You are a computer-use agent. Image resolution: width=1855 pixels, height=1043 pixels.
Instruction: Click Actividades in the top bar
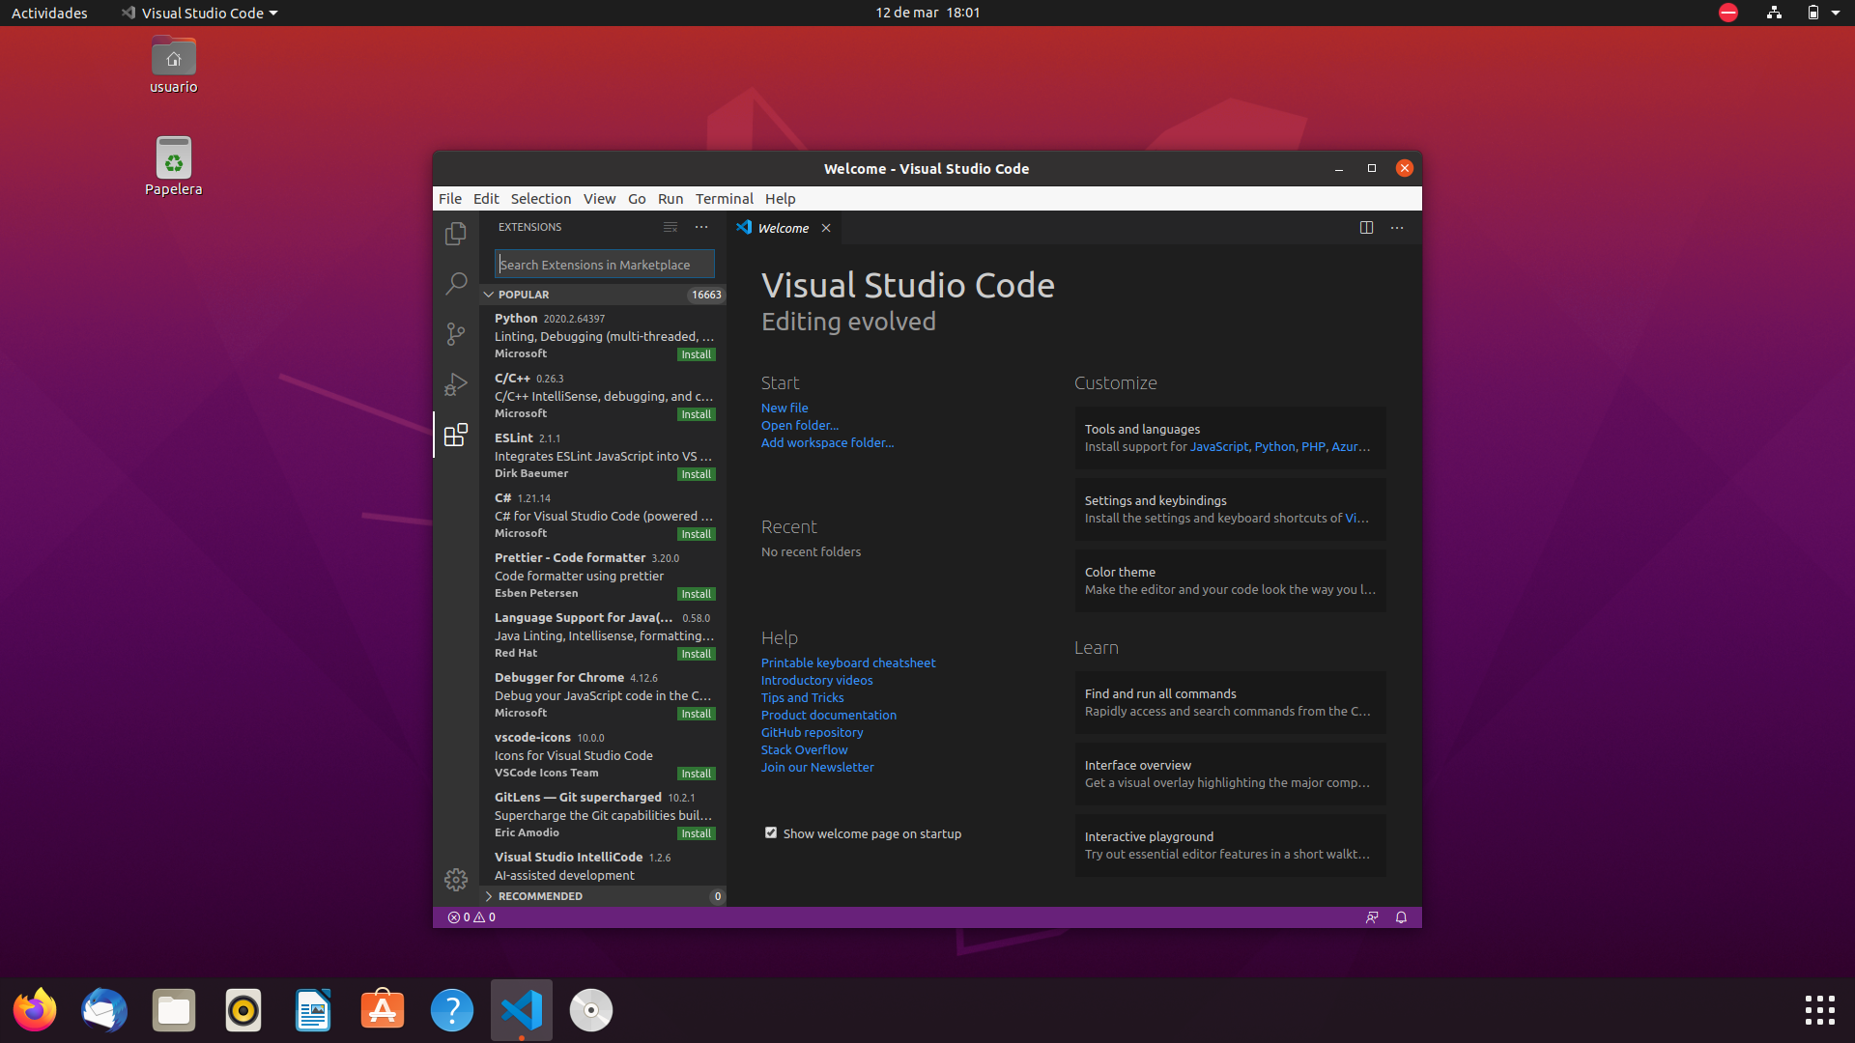click(x=49, y=13)
